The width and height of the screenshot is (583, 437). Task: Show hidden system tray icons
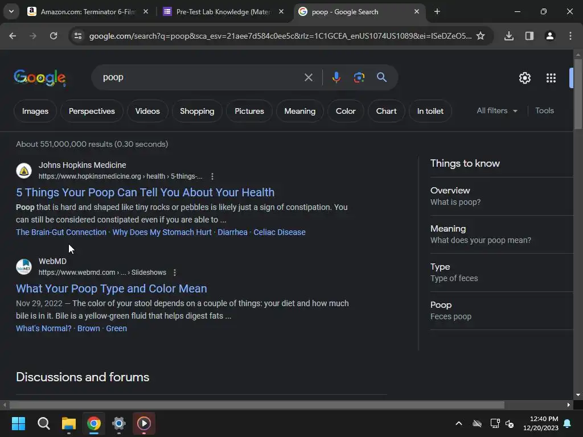(459, 423)
